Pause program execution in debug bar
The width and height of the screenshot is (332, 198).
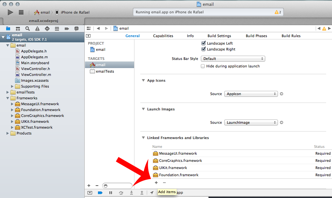(111, 193)
